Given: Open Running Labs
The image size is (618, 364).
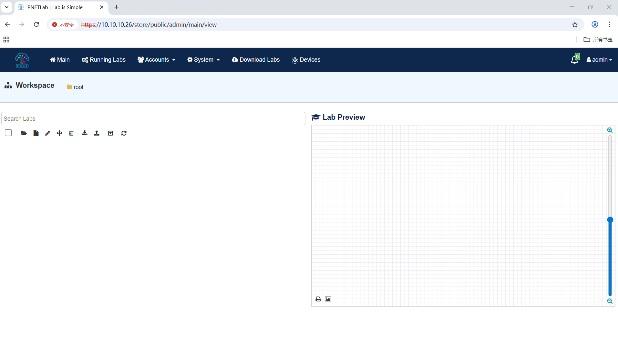Looking at the screenshot, I should coord(104,60).
